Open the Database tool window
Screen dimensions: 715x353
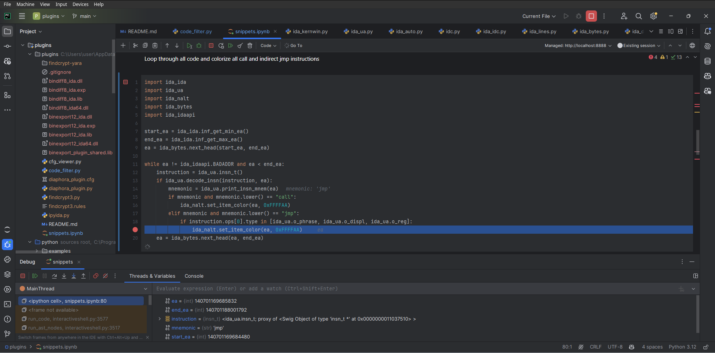coord(708,61)
